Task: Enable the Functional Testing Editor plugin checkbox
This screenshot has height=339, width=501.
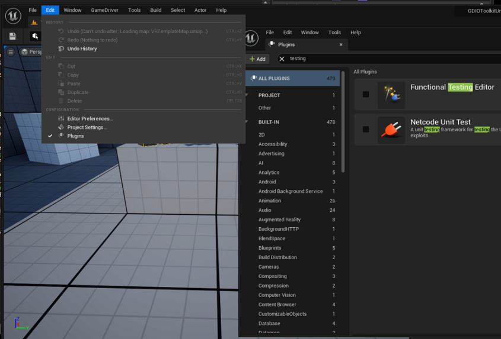Action: coord(366,95)
